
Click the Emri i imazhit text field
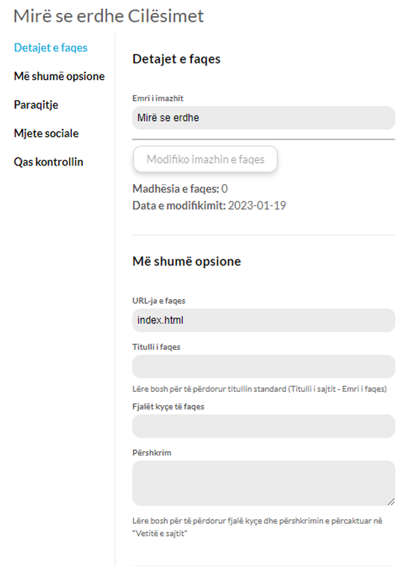click(264, 117)
